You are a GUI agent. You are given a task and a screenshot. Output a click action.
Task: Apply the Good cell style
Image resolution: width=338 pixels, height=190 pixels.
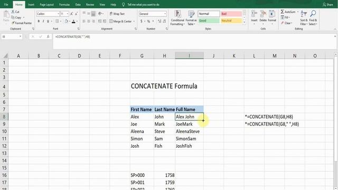point(209,21)
